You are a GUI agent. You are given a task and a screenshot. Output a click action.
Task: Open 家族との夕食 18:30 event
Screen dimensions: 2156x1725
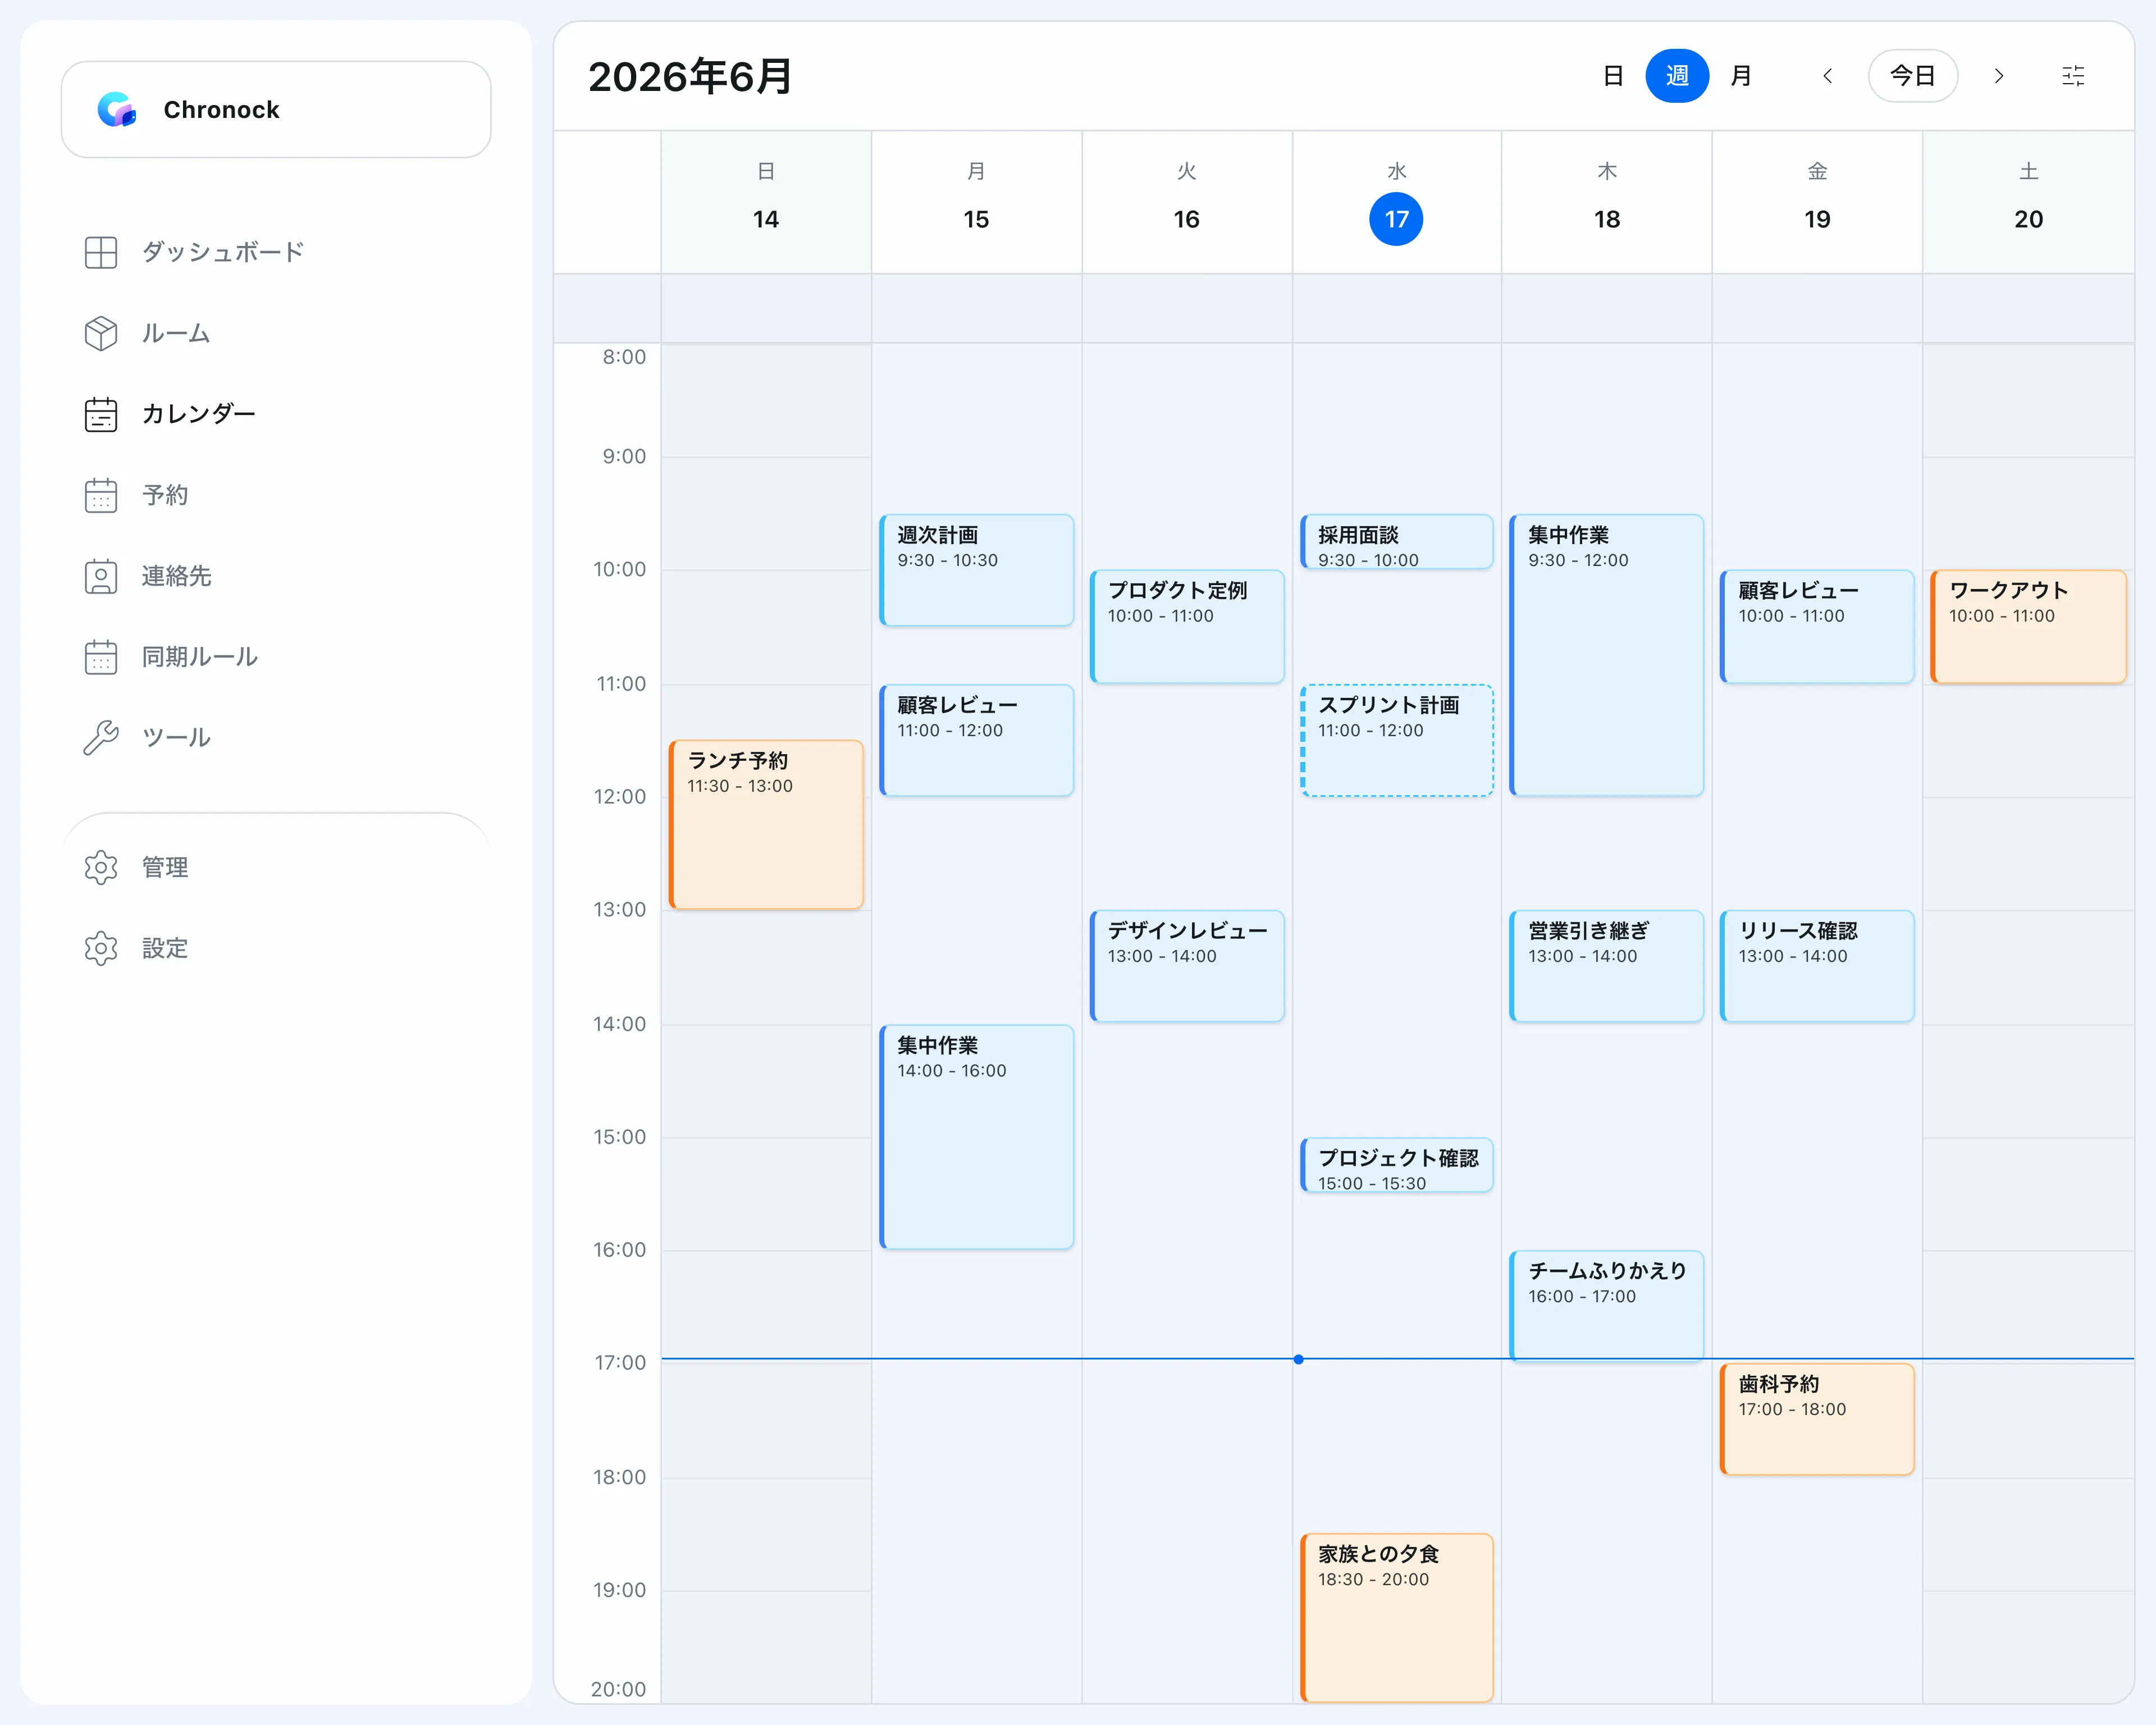coord(1397,1617)
